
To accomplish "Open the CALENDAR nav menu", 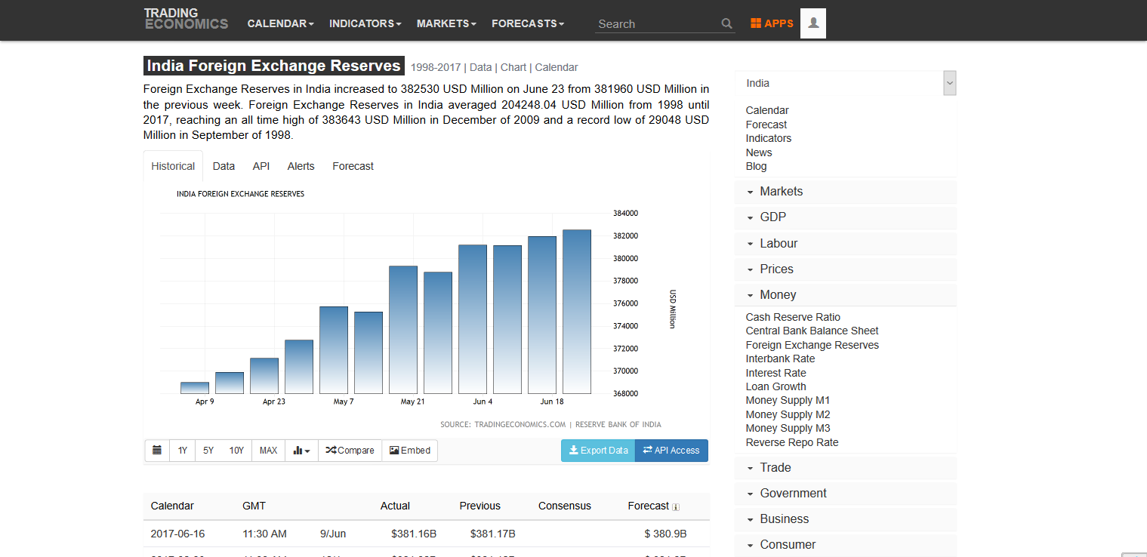I will tap(280, 23).
